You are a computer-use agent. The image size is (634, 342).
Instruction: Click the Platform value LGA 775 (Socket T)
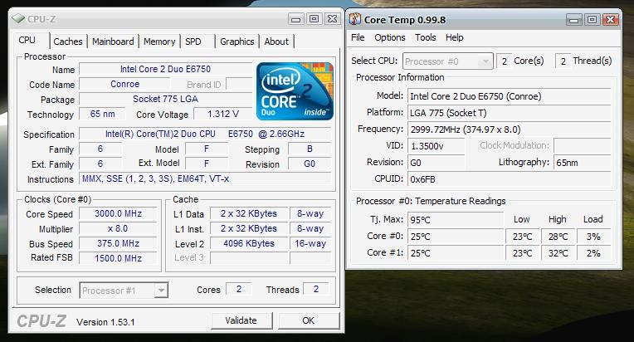click(509, 113)
